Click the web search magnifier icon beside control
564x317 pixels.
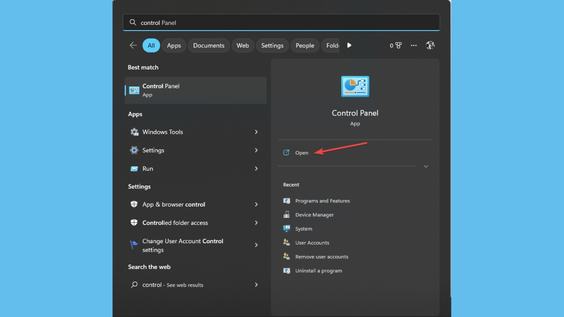134,285
